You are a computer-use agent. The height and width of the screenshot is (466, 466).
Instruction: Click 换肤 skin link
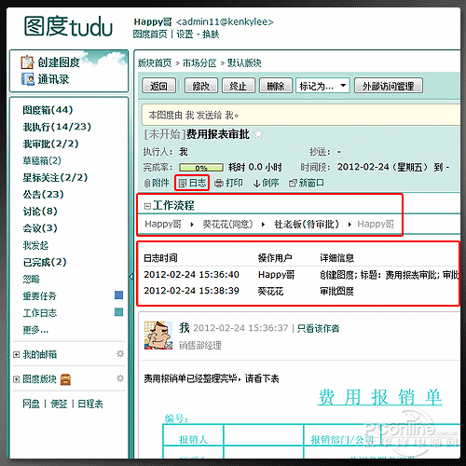211,34
